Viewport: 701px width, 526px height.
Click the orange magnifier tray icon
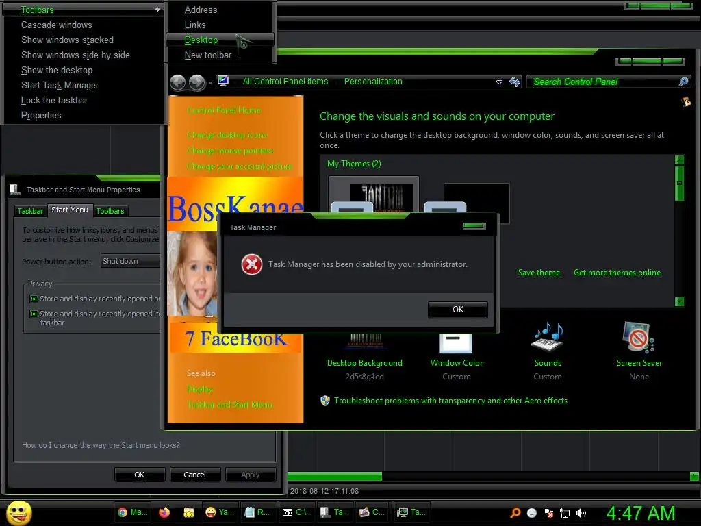(515, 513)
